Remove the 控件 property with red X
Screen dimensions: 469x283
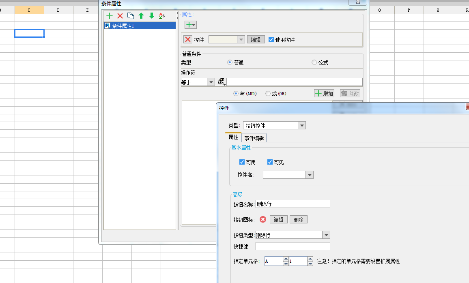(188, 39)
